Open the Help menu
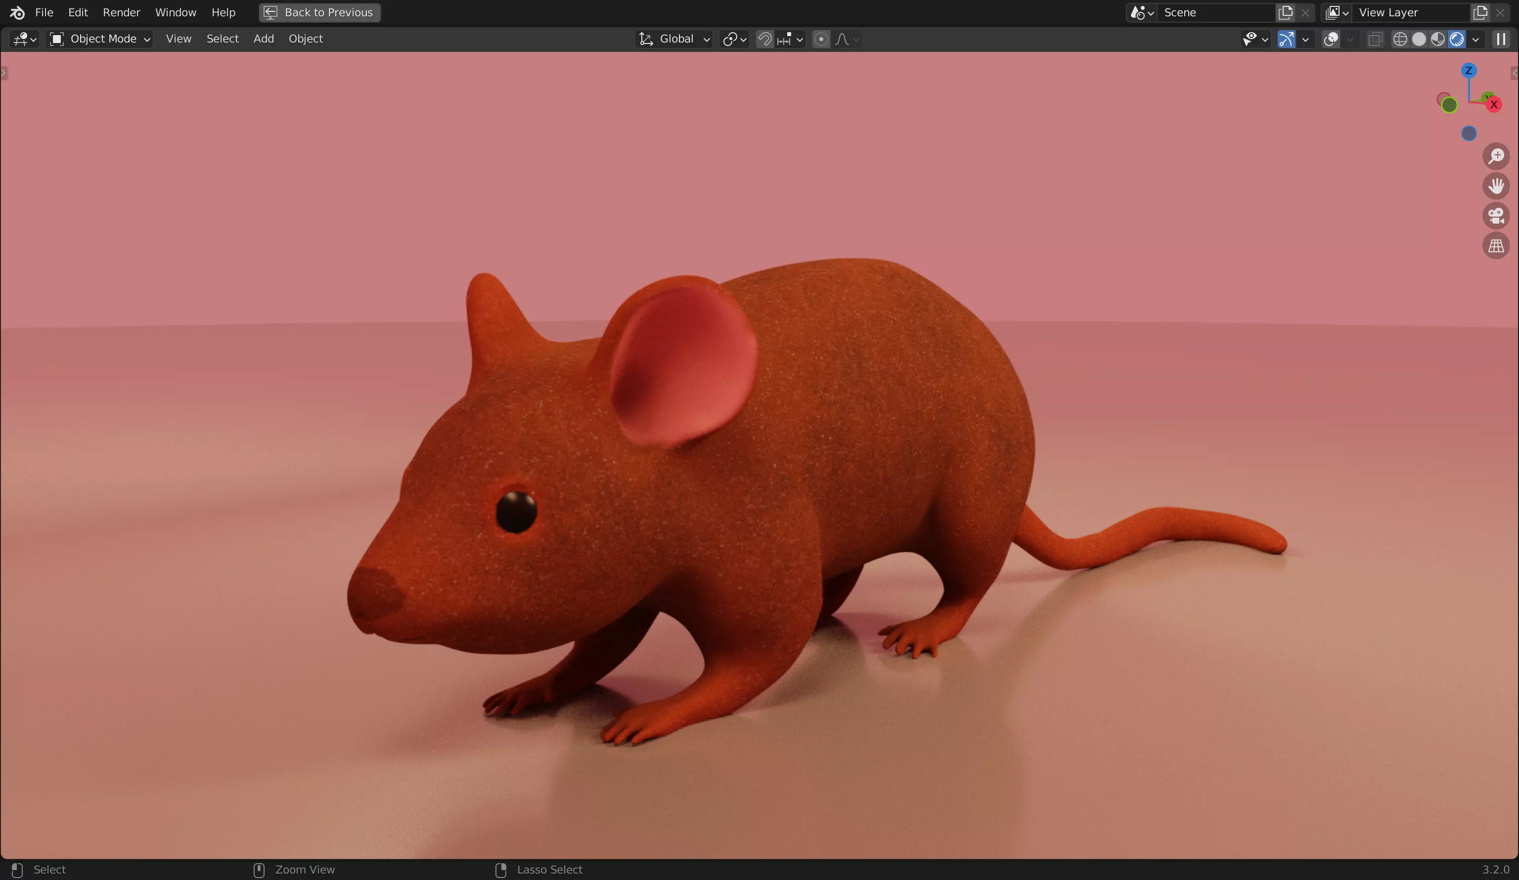The width and height of the screenshot is (1519, 880). point(223,12)
